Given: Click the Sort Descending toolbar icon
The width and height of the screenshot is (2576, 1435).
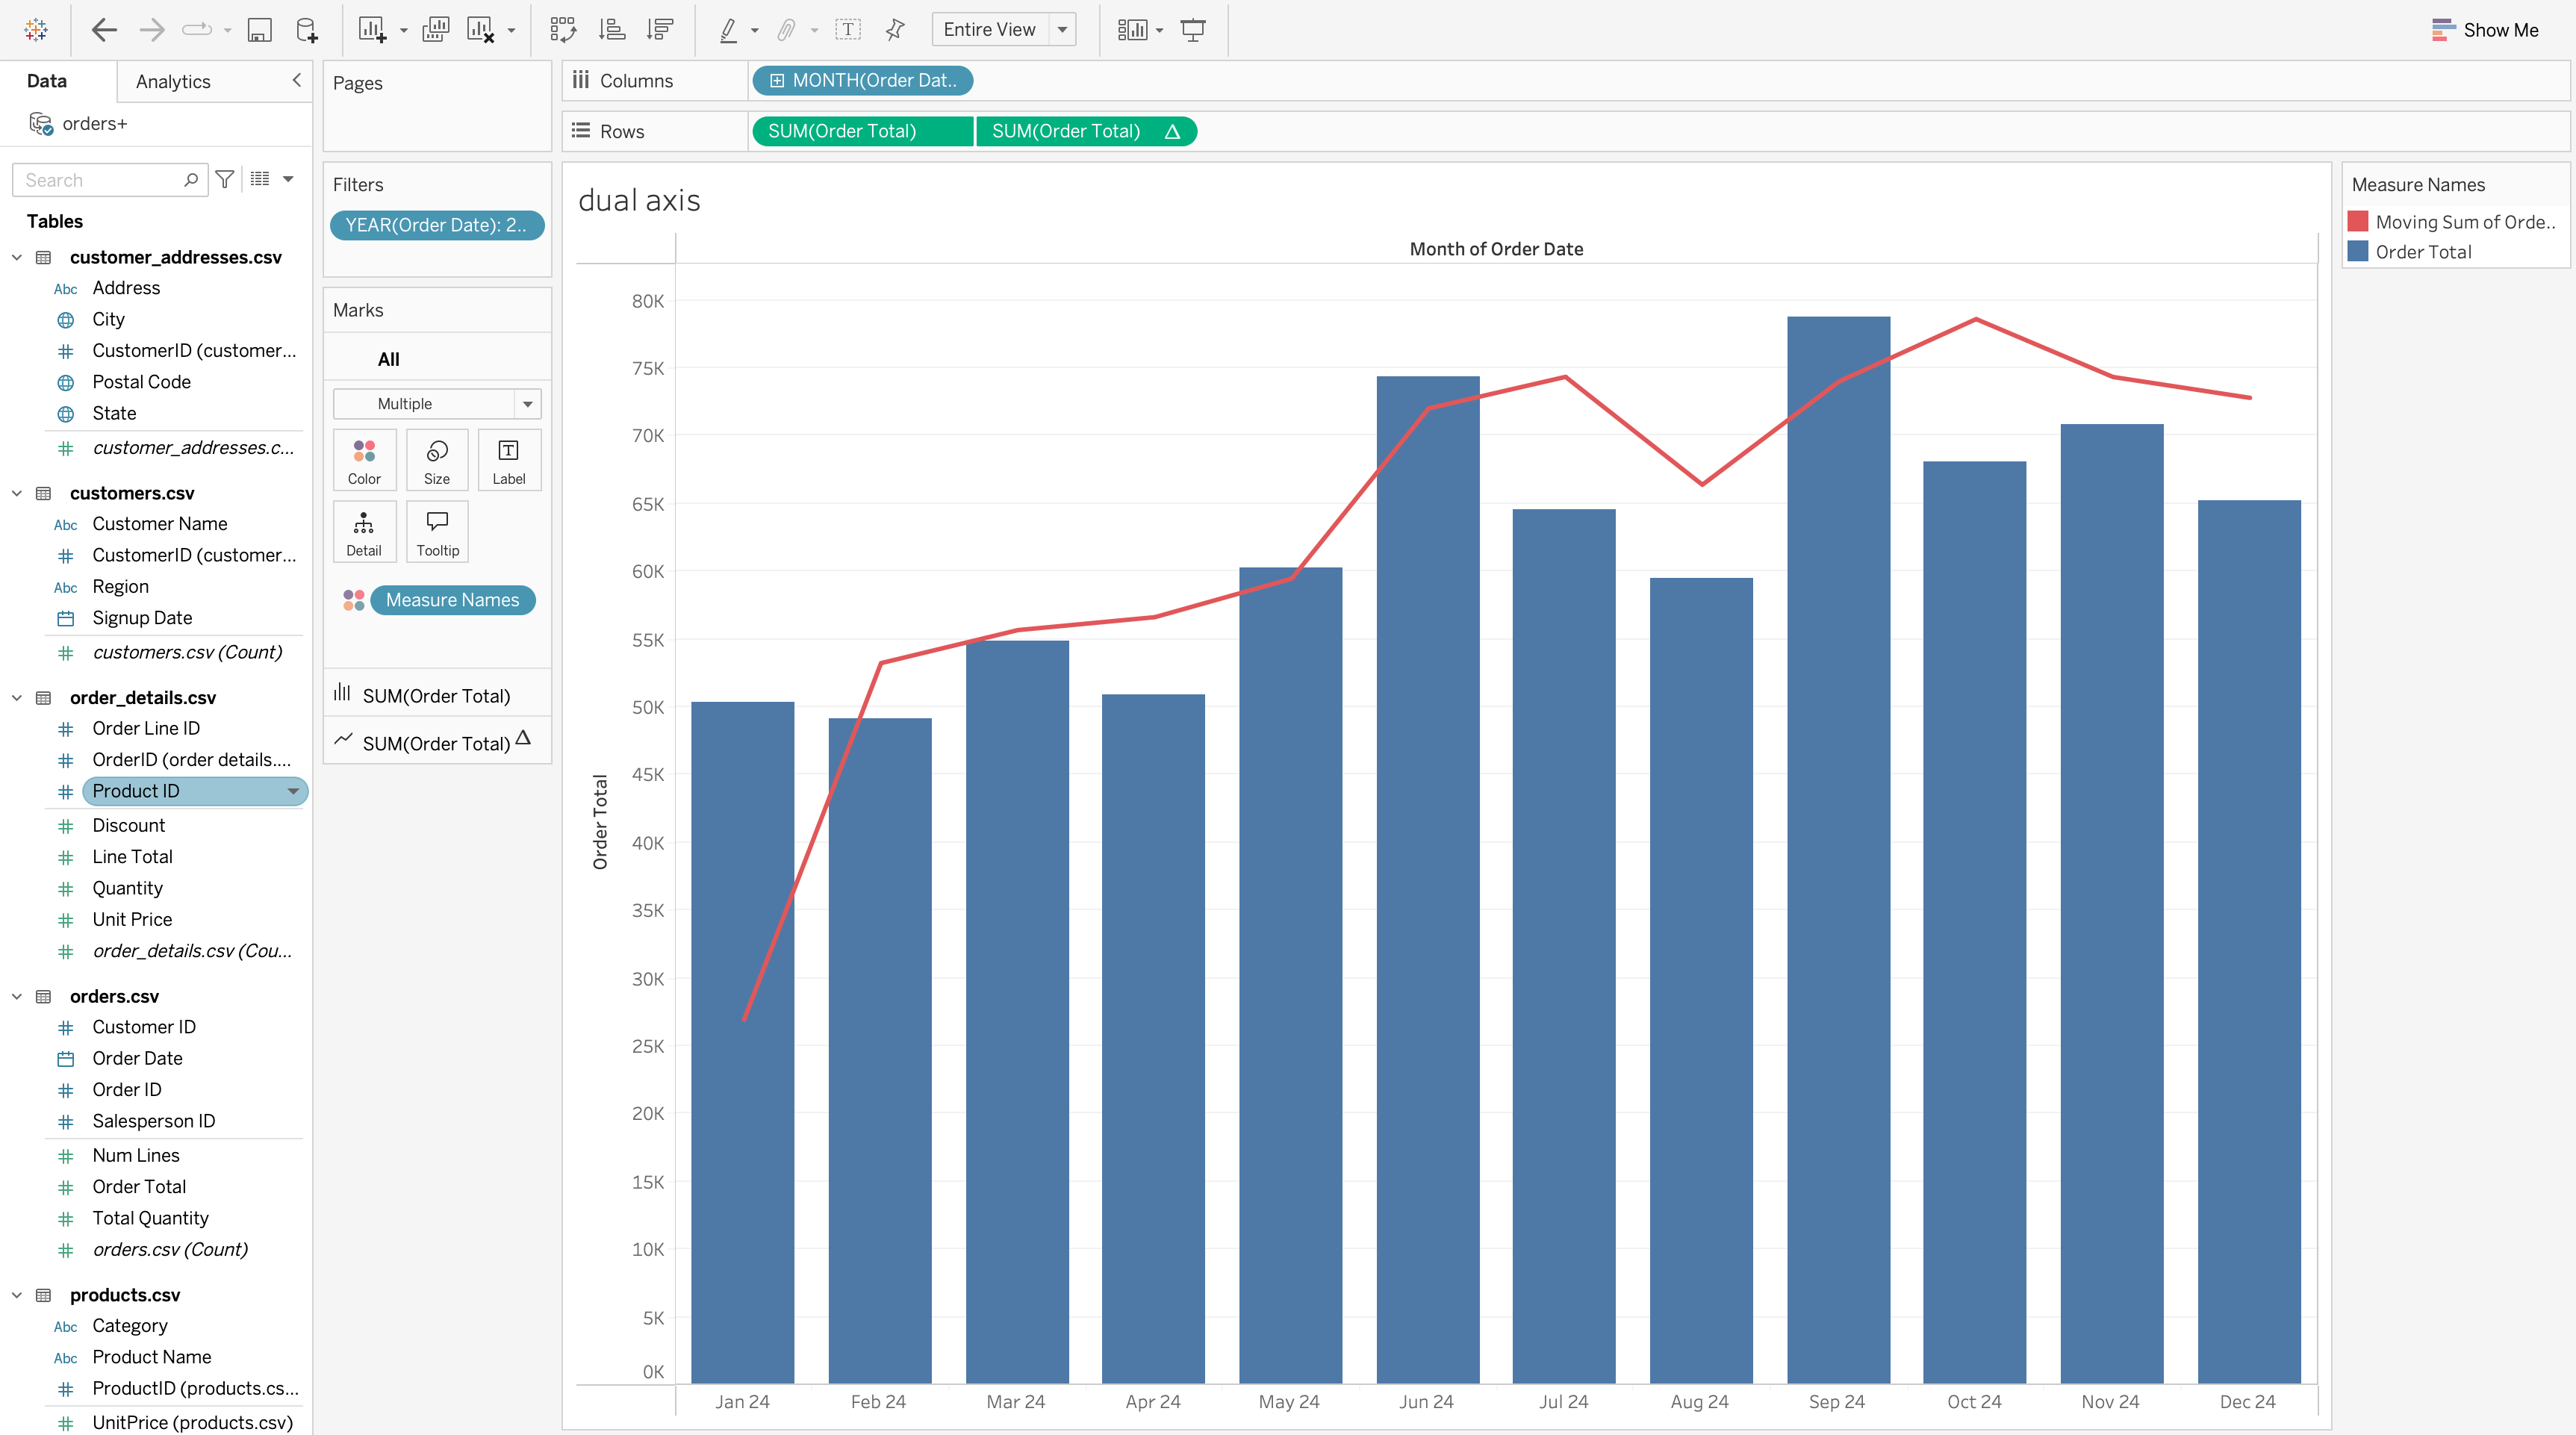Looking at the screenshot, I should [660, 30].
